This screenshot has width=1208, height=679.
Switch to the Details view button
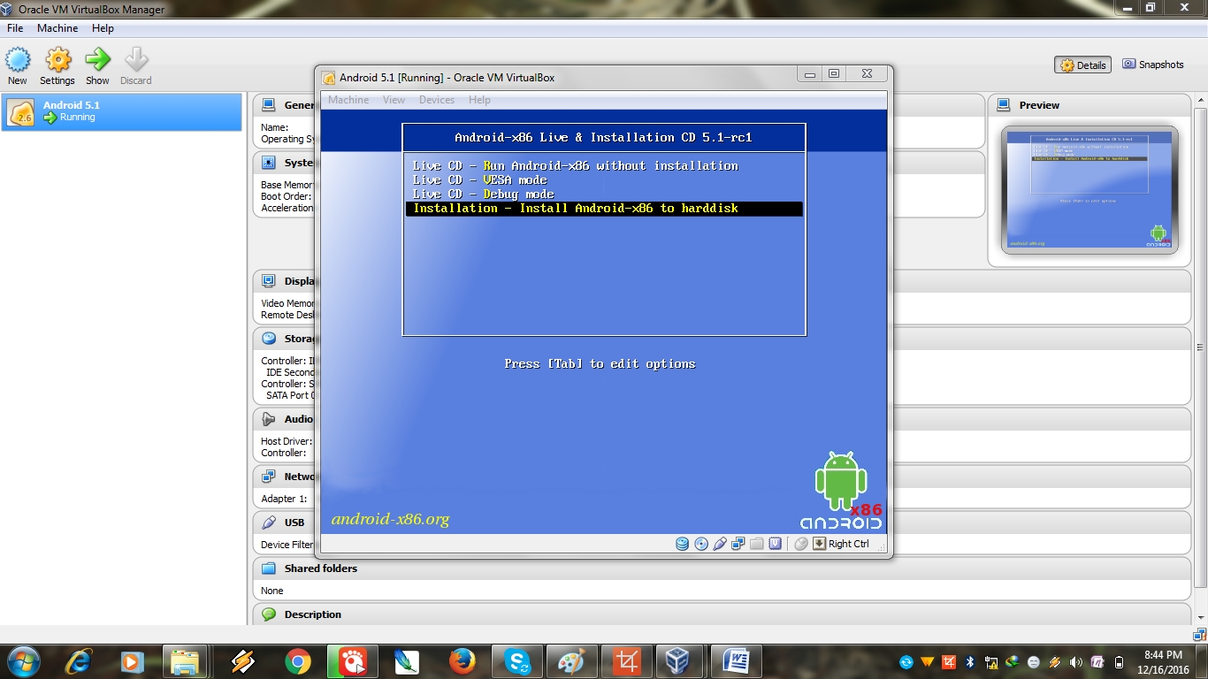tap(1082, 65)
